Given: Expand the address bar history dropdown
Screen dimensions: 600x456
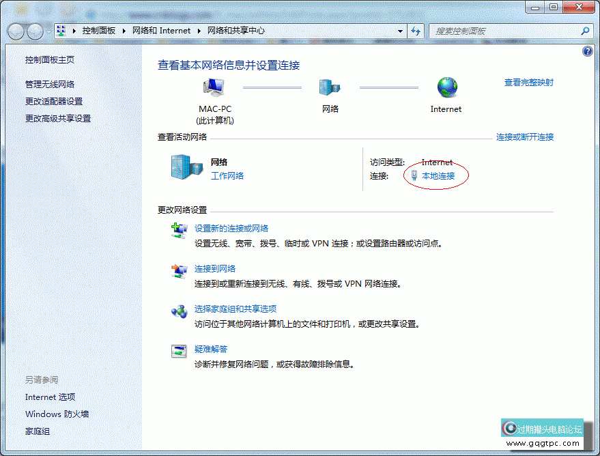Looking at the screenshot, I should [x=399, y=31].
